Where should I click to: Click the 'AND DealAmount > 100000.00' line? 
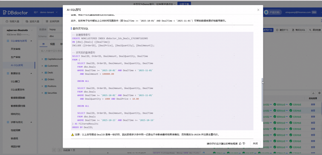click(97, 74)
